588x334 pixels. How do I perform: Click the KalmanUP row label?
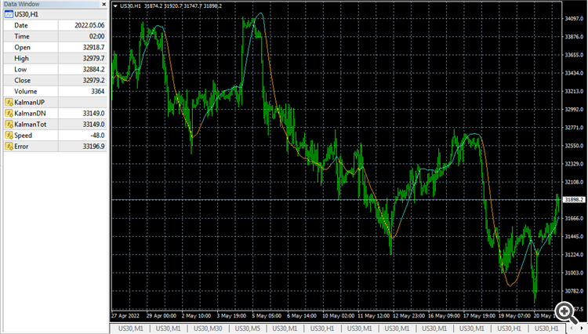29,103
